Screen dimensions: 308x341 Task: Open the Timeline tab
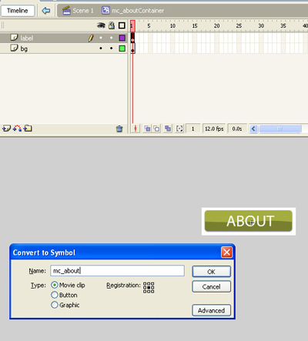point(18,11)
